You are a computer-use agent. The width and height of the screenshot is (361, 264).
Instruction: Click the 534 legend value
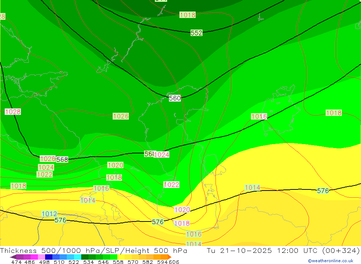(x=89, y=262)
